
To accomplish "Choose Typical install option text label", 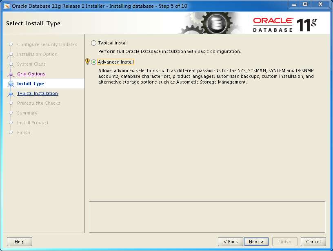I will 114,42.
